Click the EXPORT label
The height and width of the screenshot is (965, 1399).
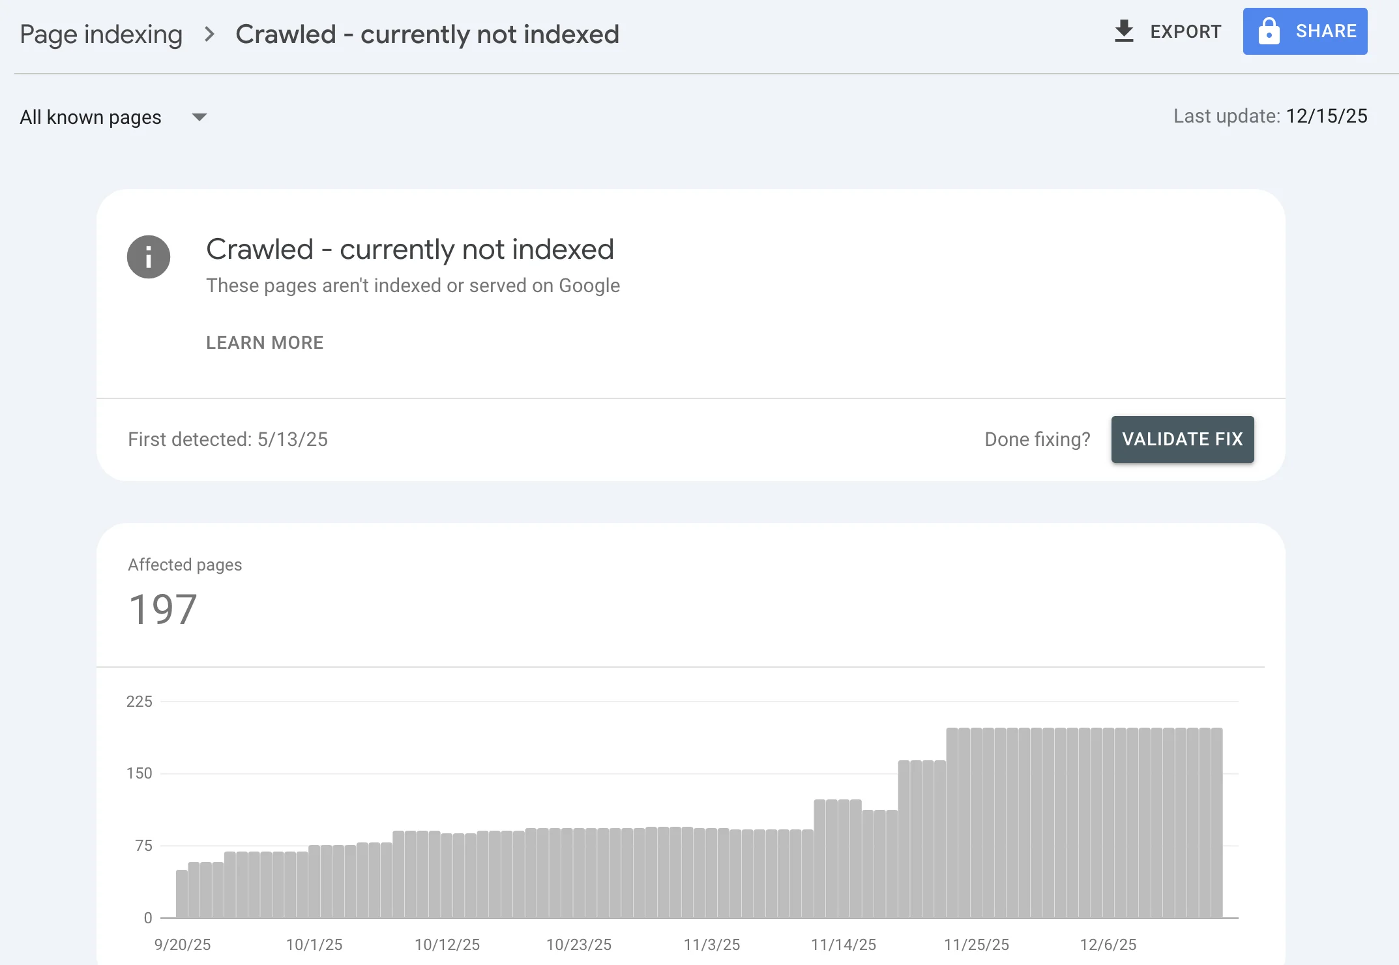1185,31
